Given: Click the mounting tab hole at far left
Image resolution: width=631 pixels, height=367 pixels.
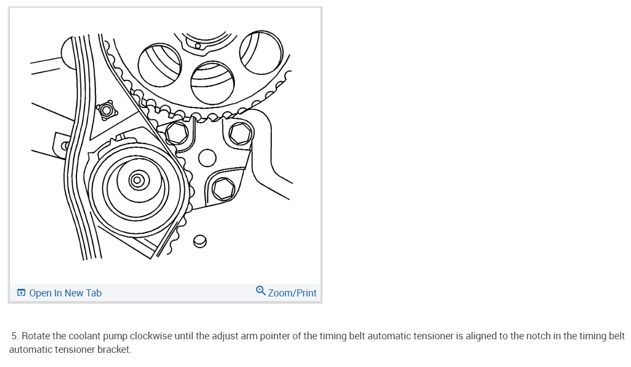Looking at the screenshot, I should coord(65,145).
